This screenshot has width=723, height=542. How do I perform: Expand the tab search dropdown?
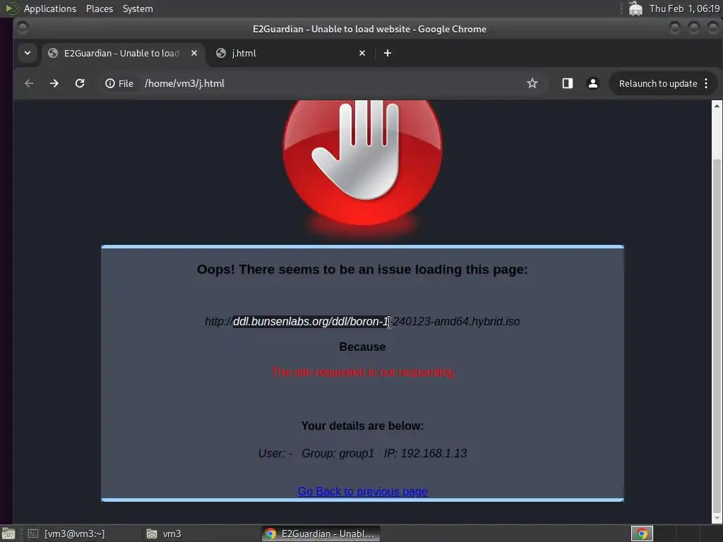pyautogui.click(x=28, y=53)
